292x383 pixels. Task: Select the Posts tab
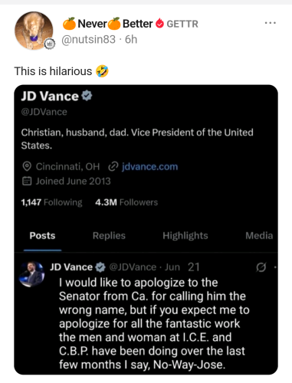(42, 235)
